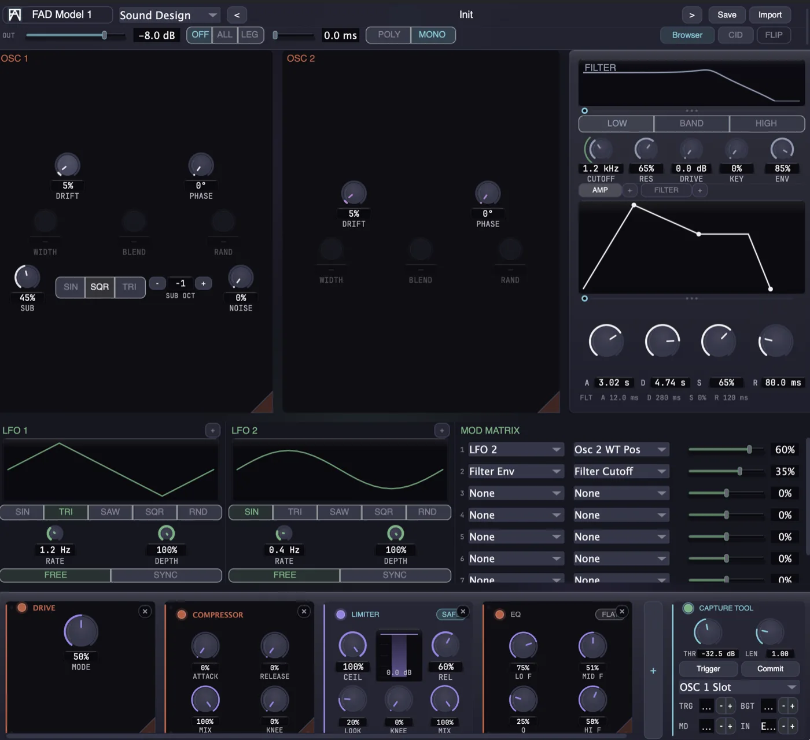Image resolution: width=810 pixels, height=740 pixels.
Task: Click the OSC 1 Phase knob
Action: point(201,165)
